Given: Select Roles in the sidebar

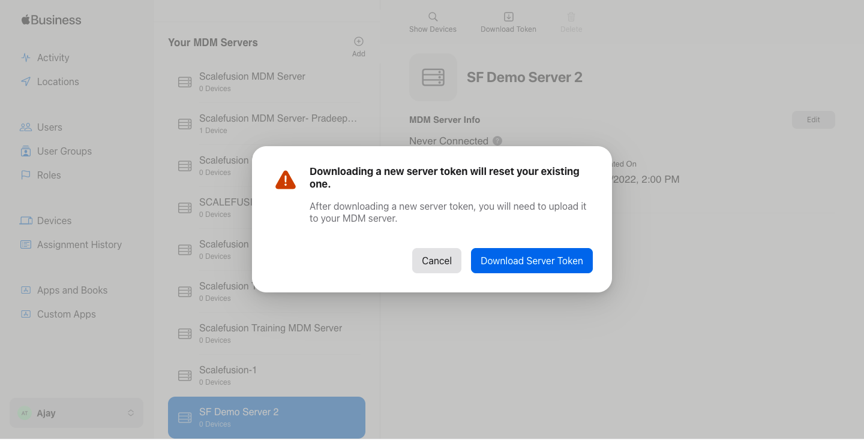Looking at the screenshot, I should pos(49,175).
